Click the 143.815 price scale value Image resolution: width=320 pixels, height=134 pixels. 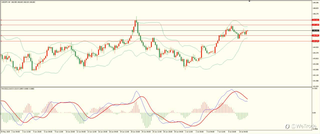[315, 58]
